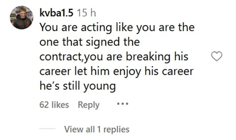Click the word 'acting' in comment text
236x140 pixels.
point(96,28)
